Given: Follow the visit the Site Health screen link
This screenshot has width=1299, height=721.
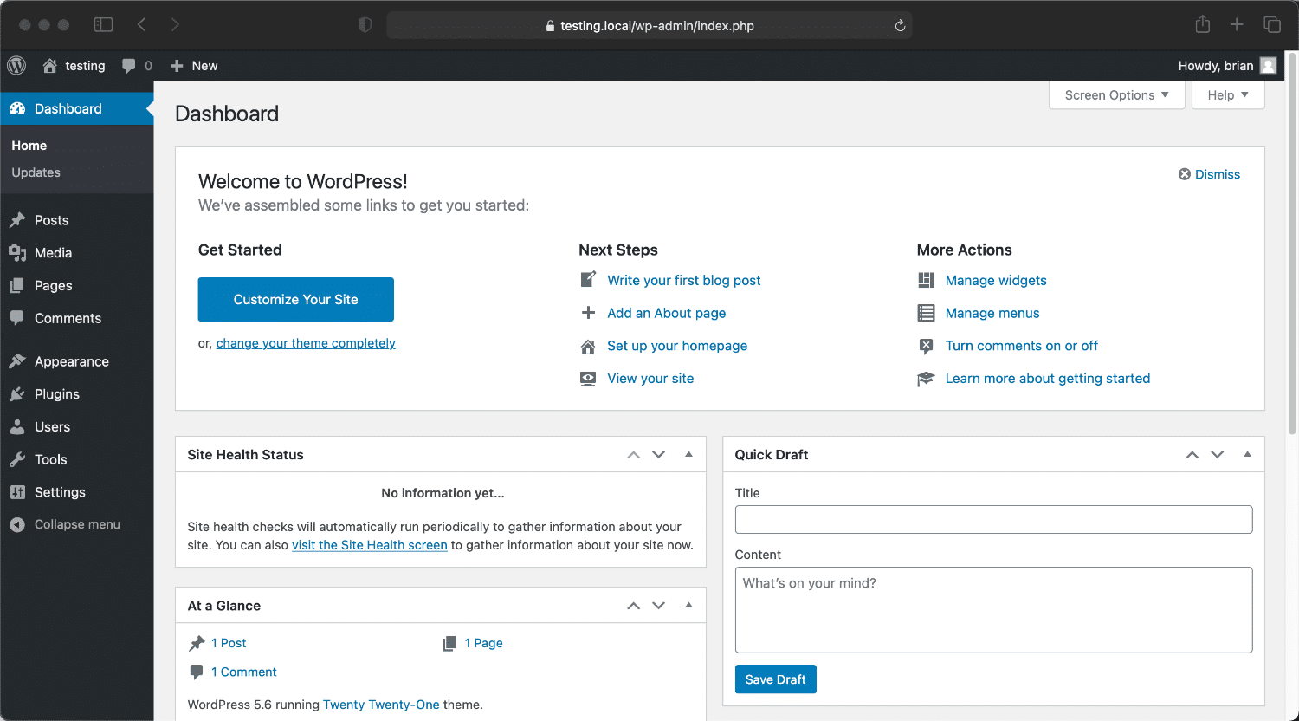Looking at the screenshot, I should pos(370,545).
